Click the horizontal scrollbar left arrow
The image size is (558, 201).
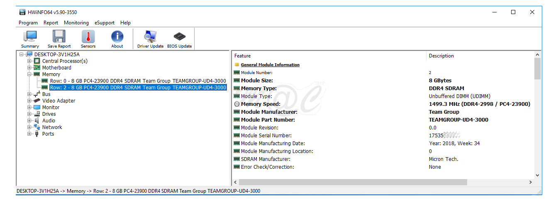[x=235, y=182]
